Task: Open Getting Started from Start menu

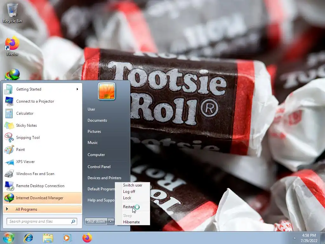Action: point(42,89)
